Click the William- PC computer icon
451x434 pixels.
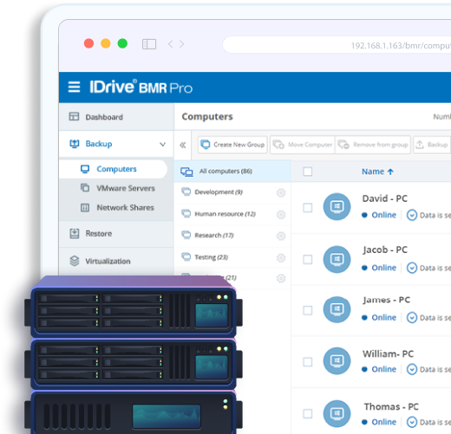point(337,360)
